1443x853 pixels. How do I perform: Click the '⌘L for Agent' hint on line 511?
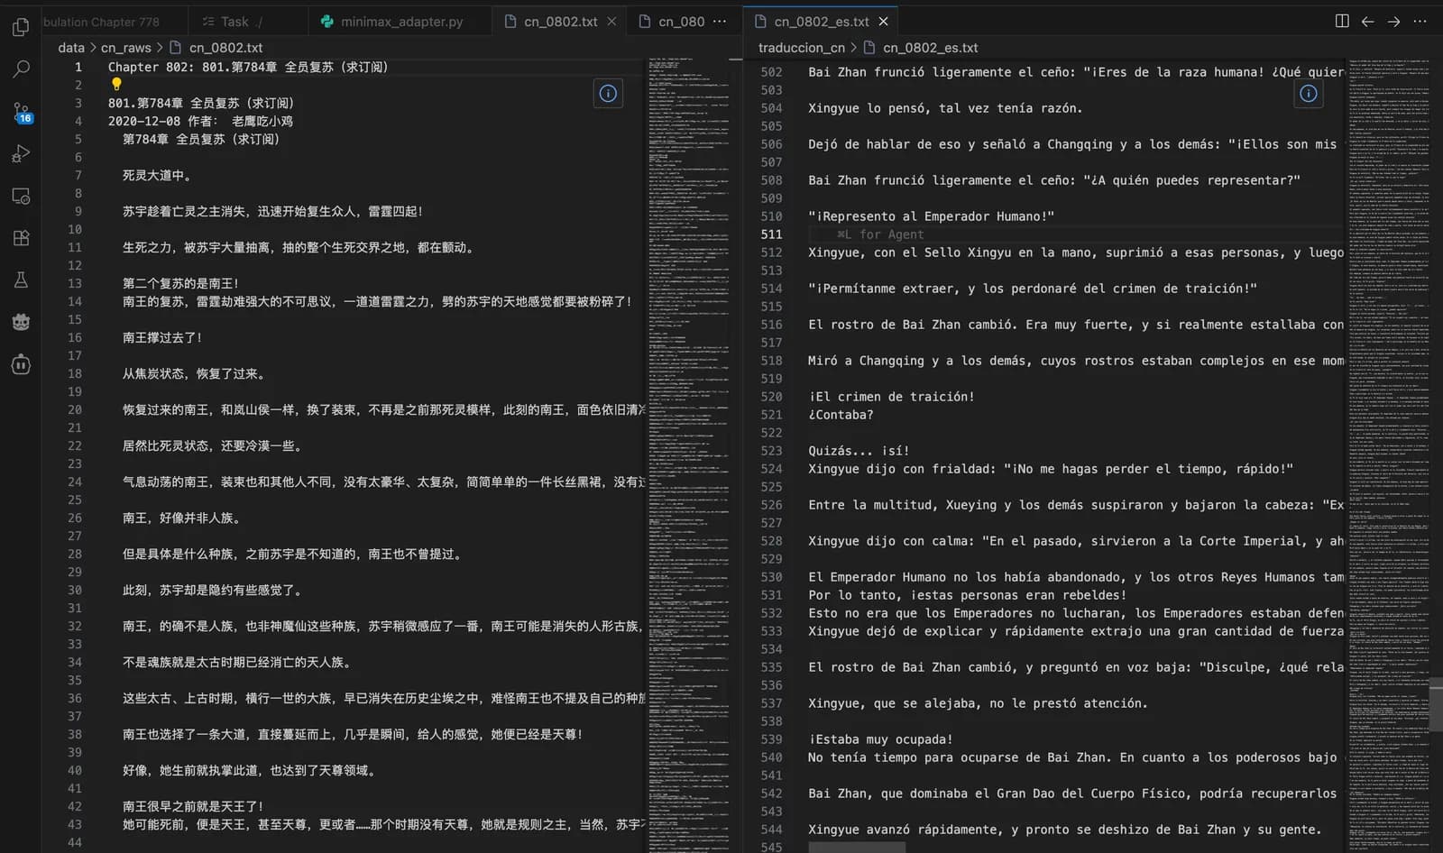pyautogui.click(x=880, y=234)
